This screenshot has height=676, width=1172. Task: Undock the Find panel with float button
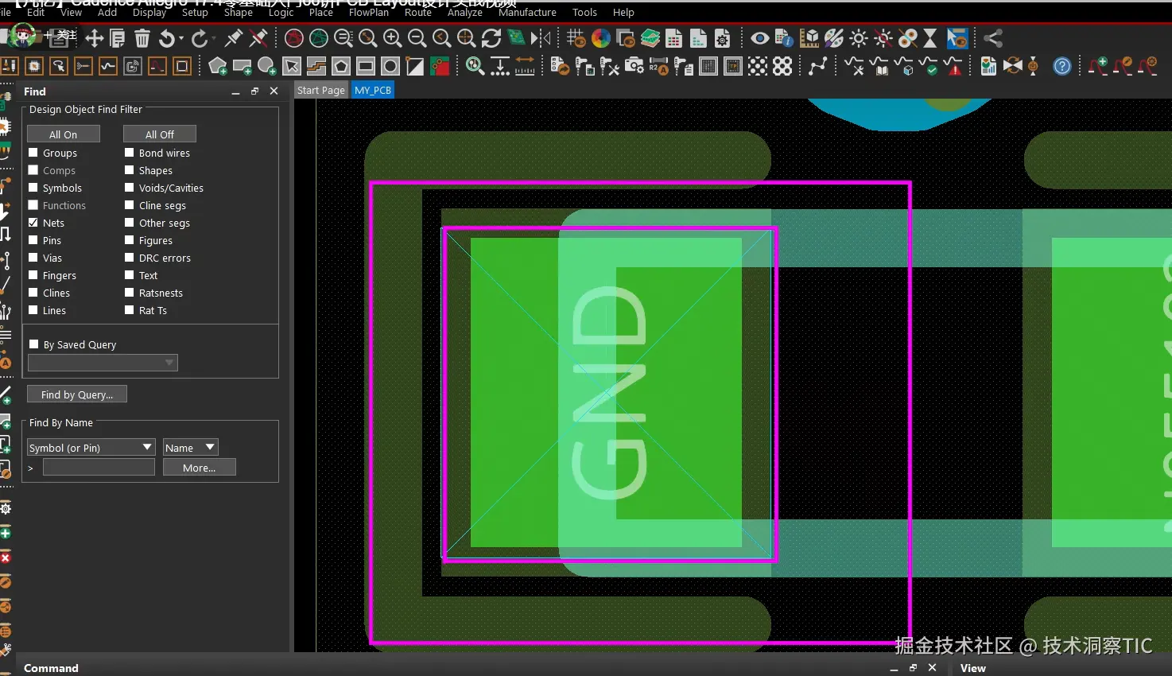(x=254, y=91)
